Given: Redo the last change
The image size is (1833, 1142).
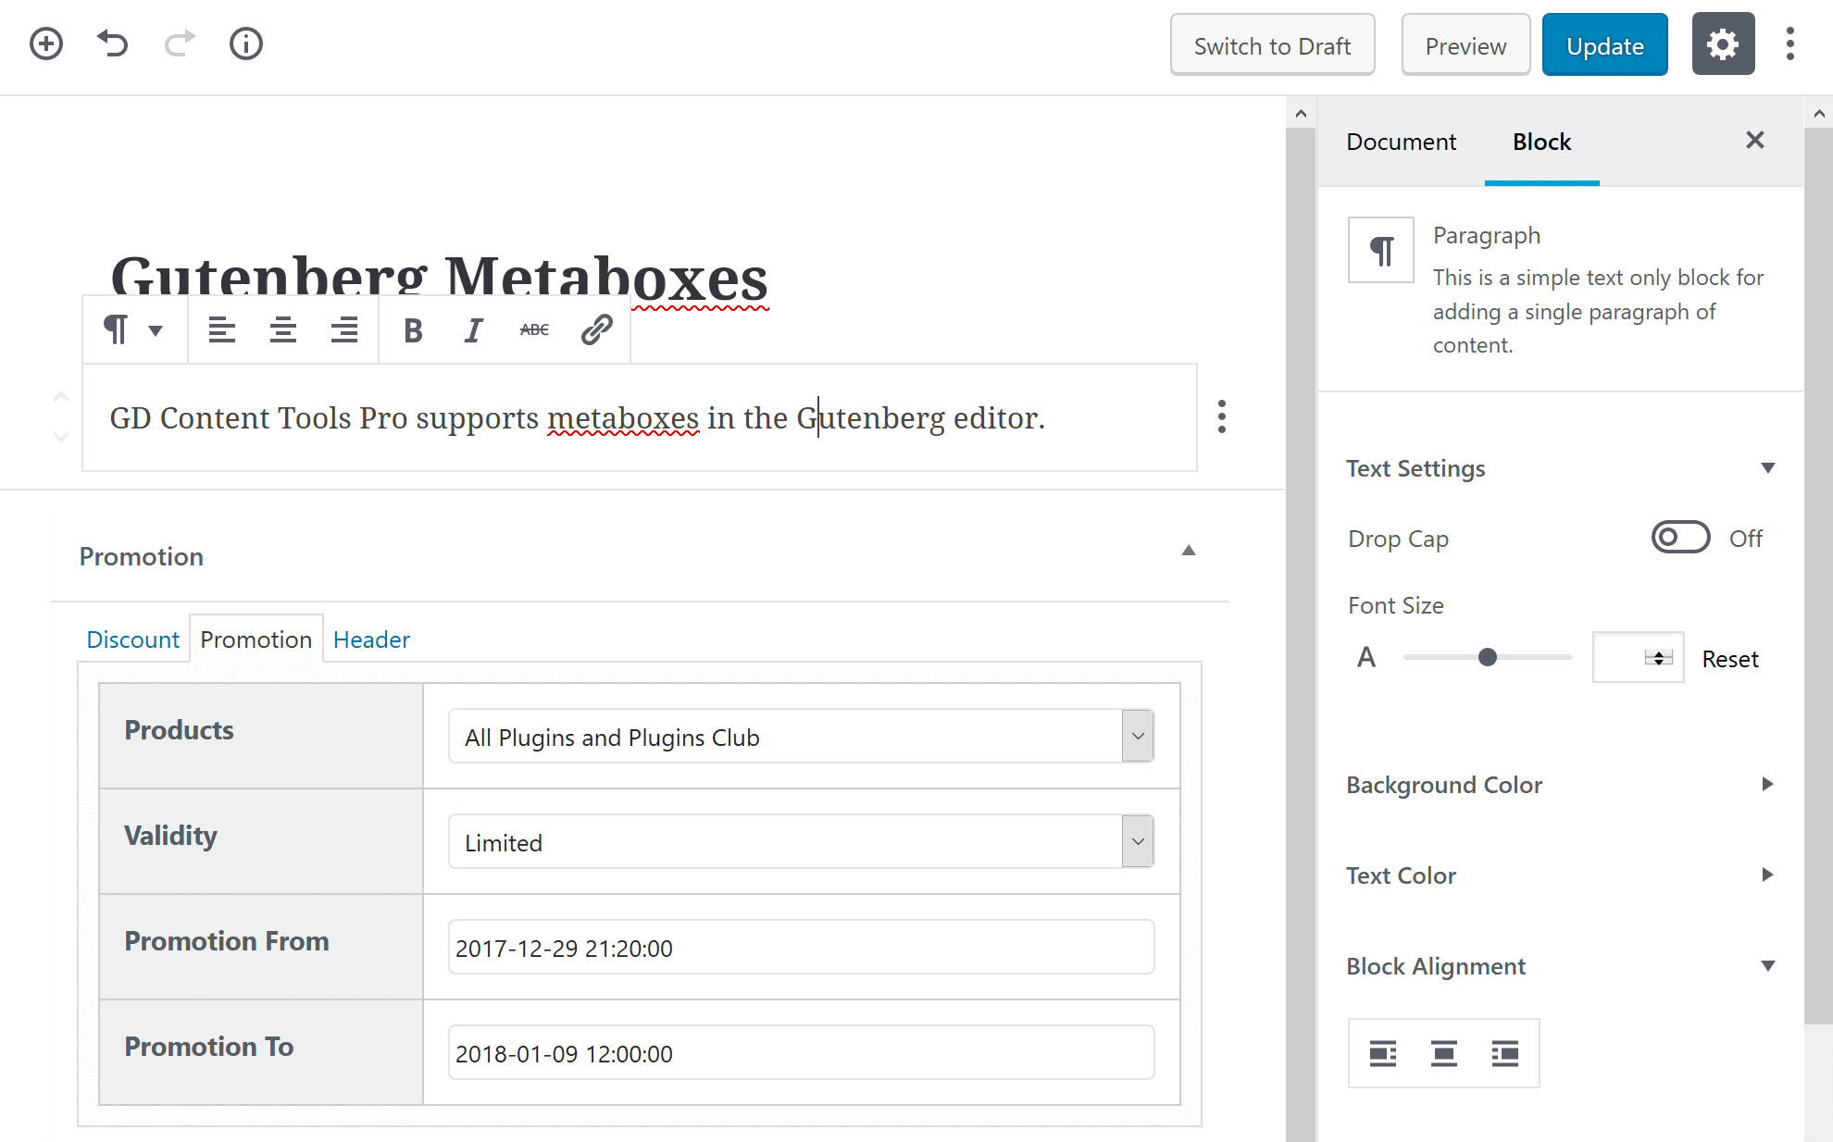Looking at the screenshot, I should pos(180,44).
